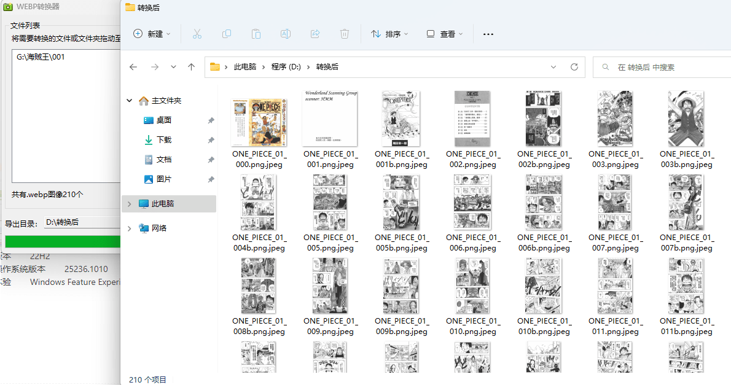The image size is (731, 385).
Task: Select thumbnail ONE_PIECE_01_007b.png.jpeg
Action: [686, 202]
